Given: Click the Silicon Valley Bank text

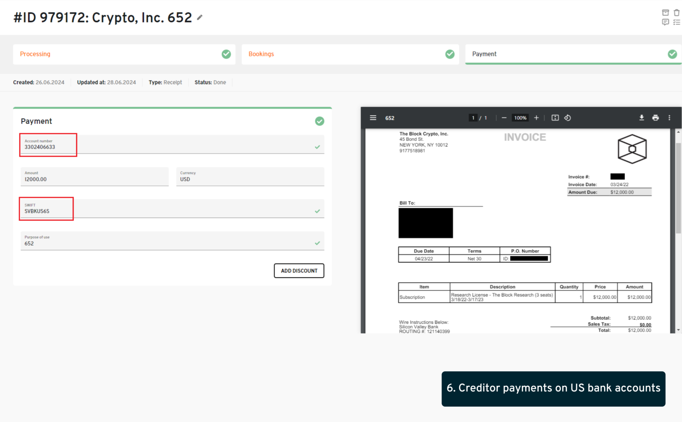Looking at the screenshot, I should click(418, 327).
